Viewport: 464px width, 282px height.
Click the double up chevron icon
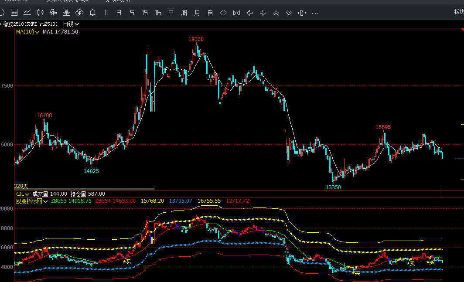click(276, 13)
